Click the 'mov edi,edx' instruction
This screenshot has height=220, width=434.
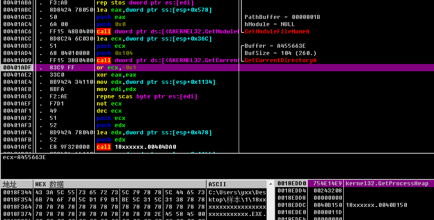(116, 89)
